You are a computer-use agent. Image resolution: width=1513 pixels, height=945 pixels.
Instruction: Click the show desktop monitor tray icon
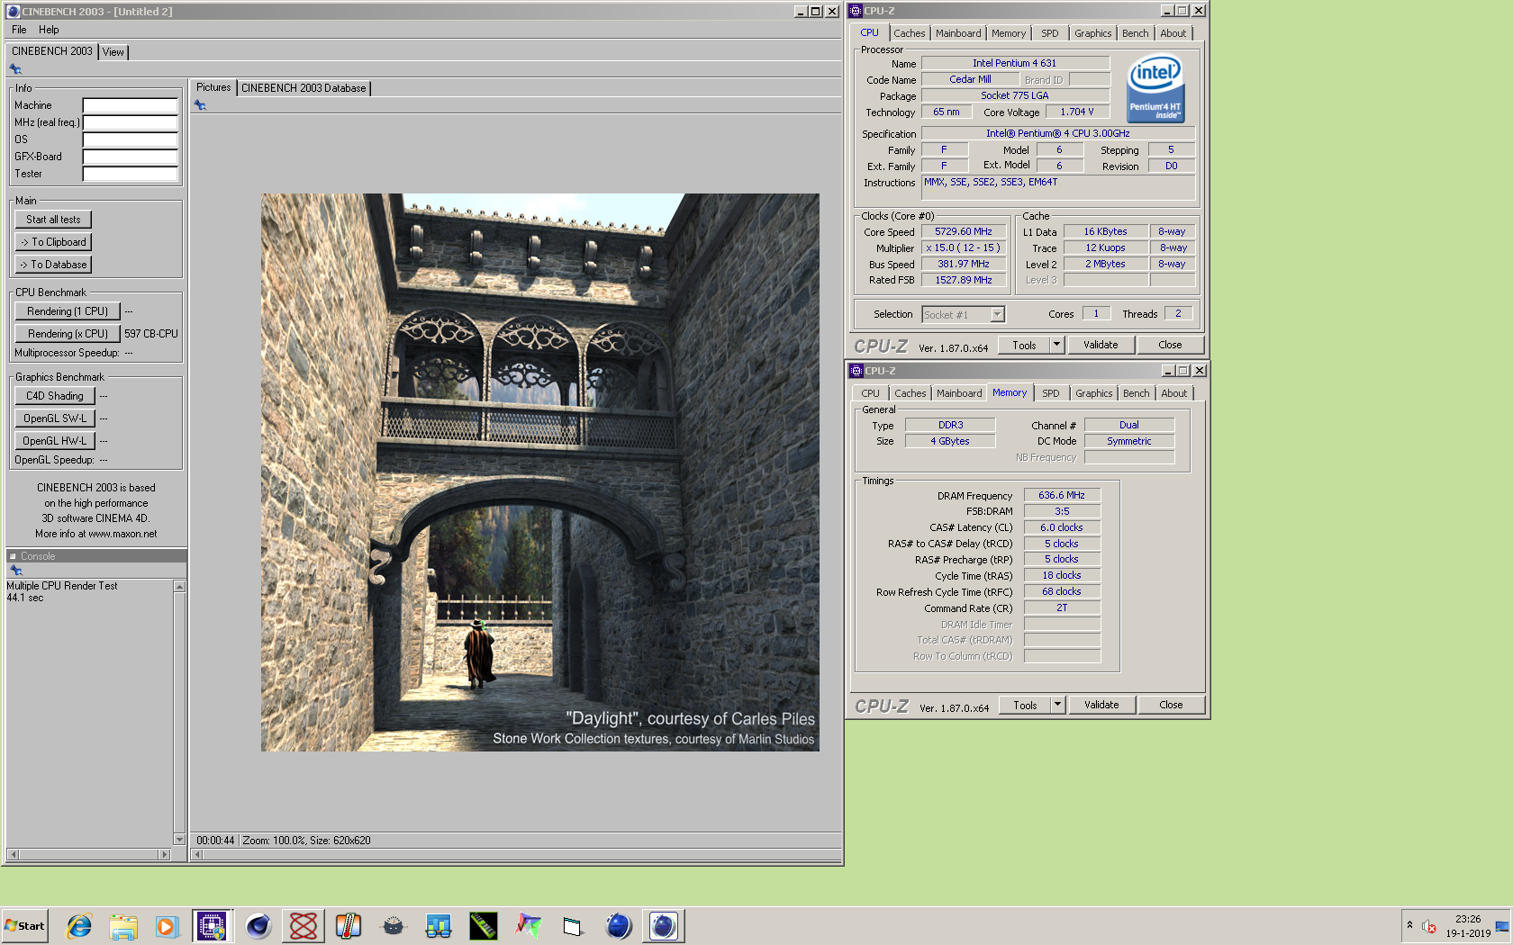[x=1502, y=926]
